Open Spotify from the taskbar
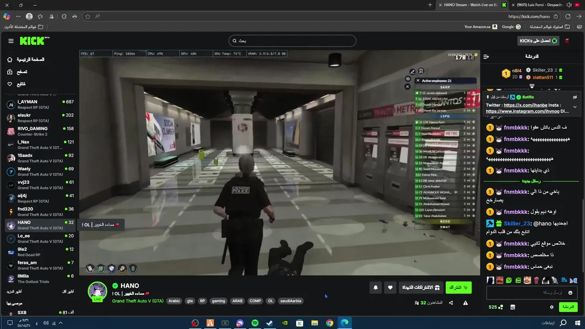The height and width of the screenshot is (329, 585). pyautogui.click(x=255, y=323)
